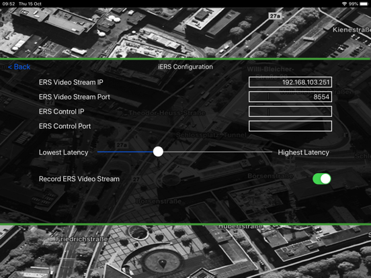Click the Record ERS Video Stream label
This screenshot has height=278, width=371.
79,179
